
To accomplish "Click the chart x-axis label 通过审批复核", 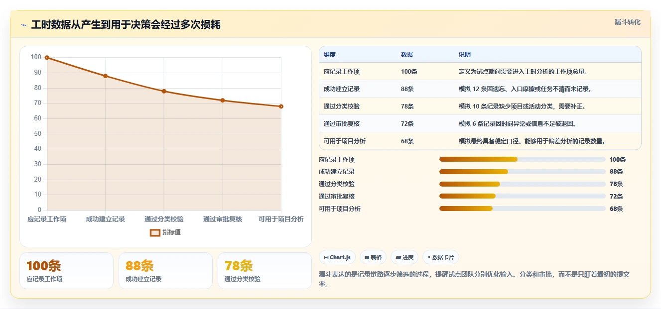I will click(x=223, y=219).
